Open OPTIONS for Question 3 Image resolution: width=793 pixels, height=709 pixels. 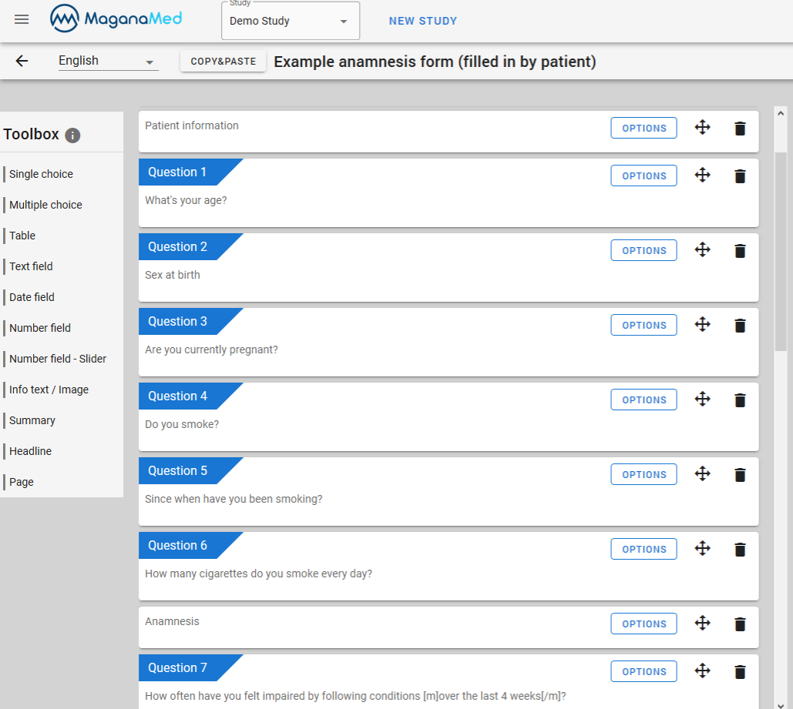point(643,325)
